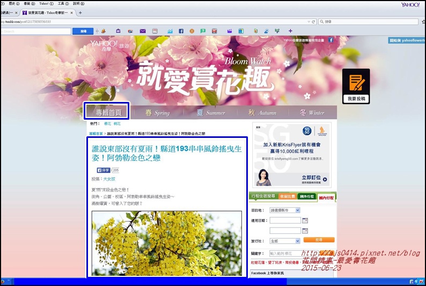Open the Facebook icon in Yahoo toolbar
This screenshot has height=286, width=426.
point(181,31)
